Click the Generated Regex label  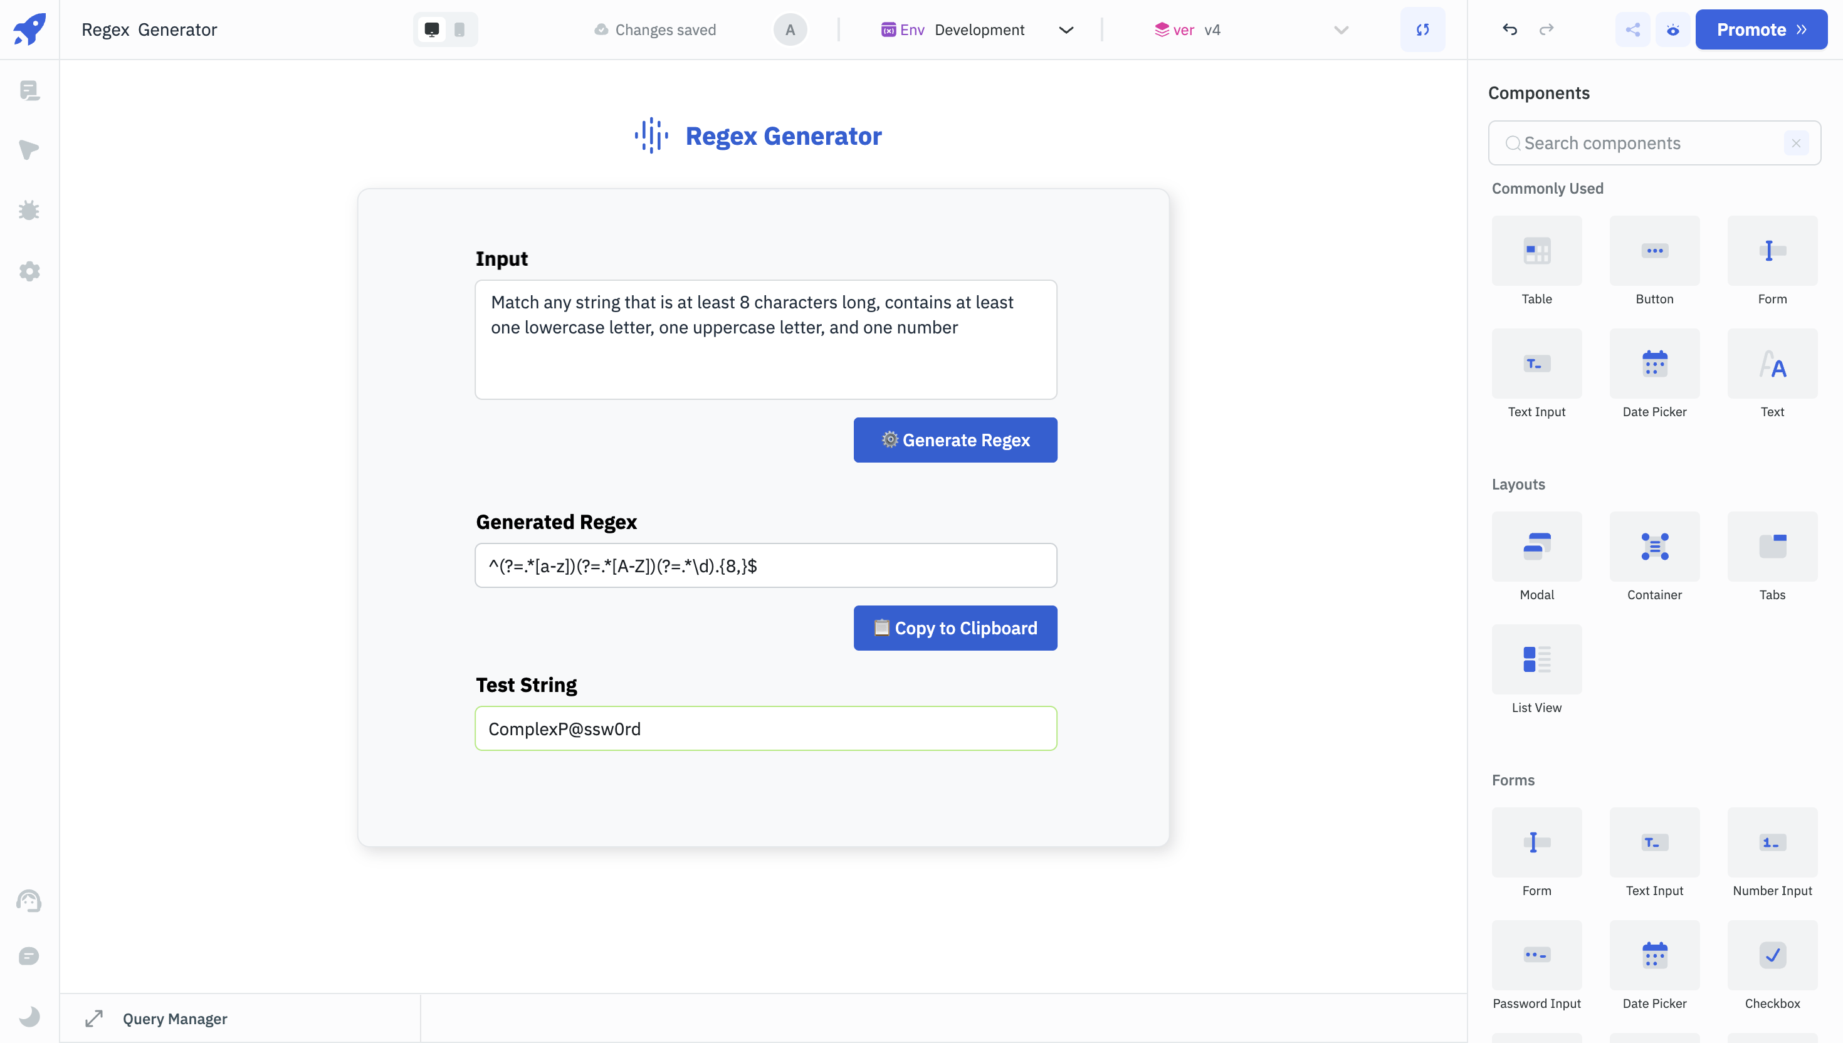click(557, 521)
